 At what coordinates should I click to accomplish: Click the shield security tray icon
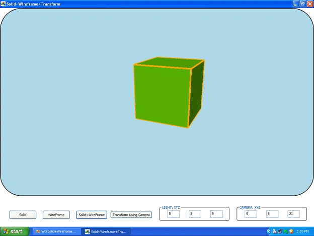[291, 231]
